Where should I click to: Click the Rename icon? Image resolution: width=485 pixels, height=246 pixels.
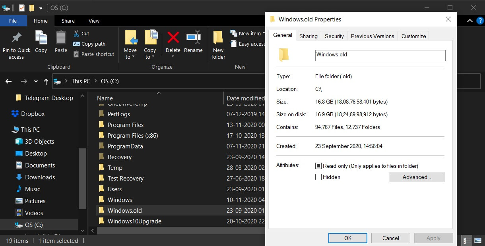193,37
